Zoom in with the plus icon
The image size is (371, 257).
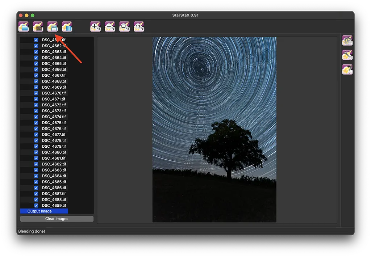coord(96,26)
